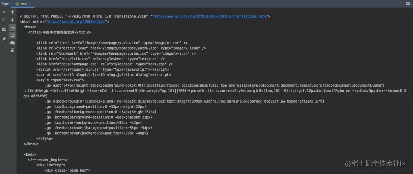Click the .go .bottom{background-position line
Image resolution: width=413 pixels, height=174 pixels.
99,117
